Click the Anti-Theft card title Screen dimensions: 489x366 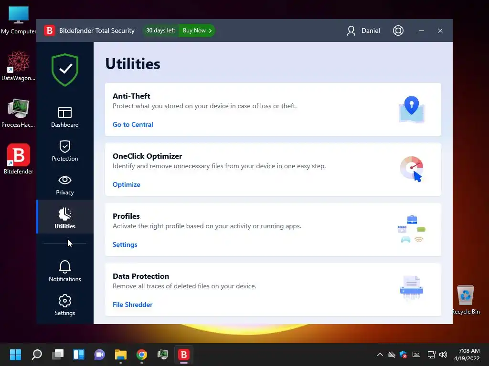pos(131,96)
